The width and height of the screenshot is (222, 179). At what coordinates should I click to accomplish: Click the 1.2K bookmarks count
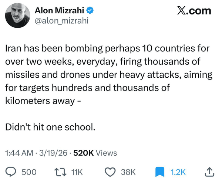click(178, 172)
